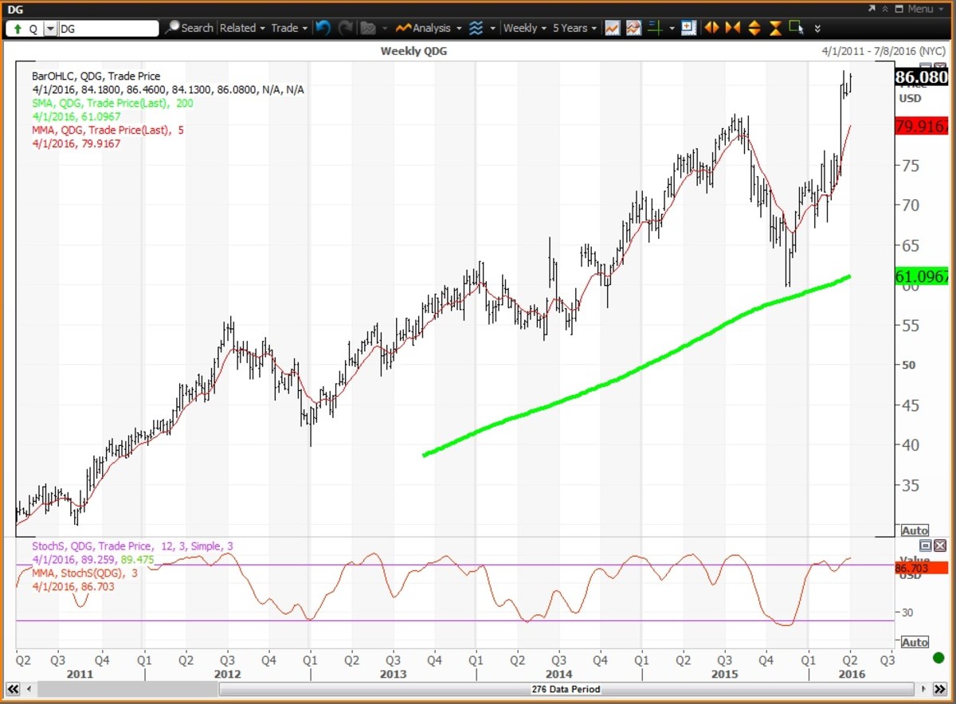This screenshot has width=956, height=704.
Task: Open the Trade menu
Action: click(x=289, y=28)
